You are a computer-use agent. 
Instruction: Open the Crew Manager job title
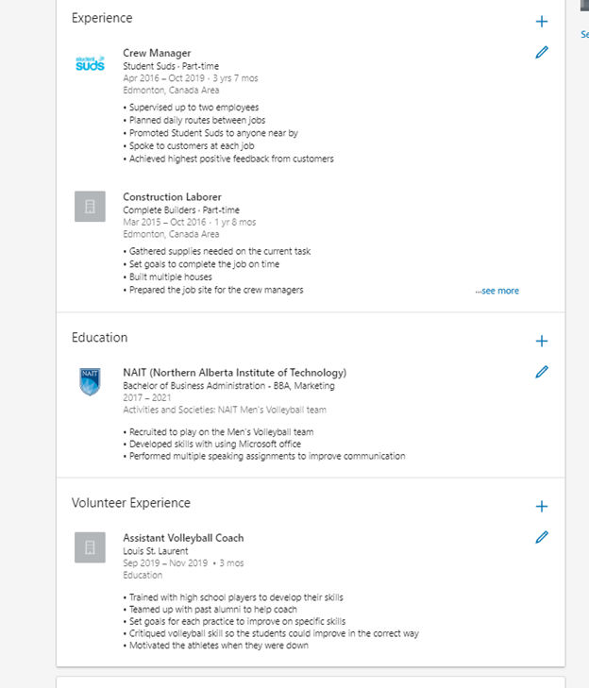pyautogui.click(x=157, y=54)
